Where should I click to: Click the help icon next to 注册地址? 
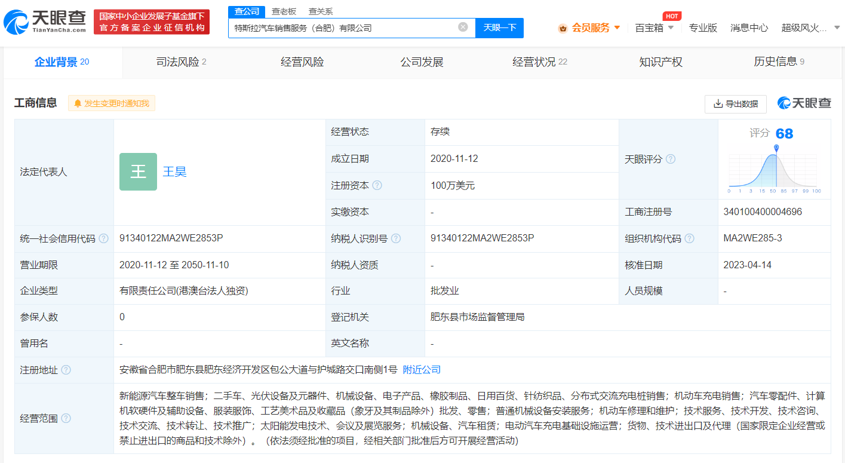point(66,370)
